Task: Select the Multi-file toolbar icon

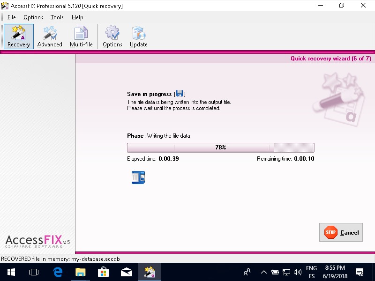Action: tap(81, 37)
